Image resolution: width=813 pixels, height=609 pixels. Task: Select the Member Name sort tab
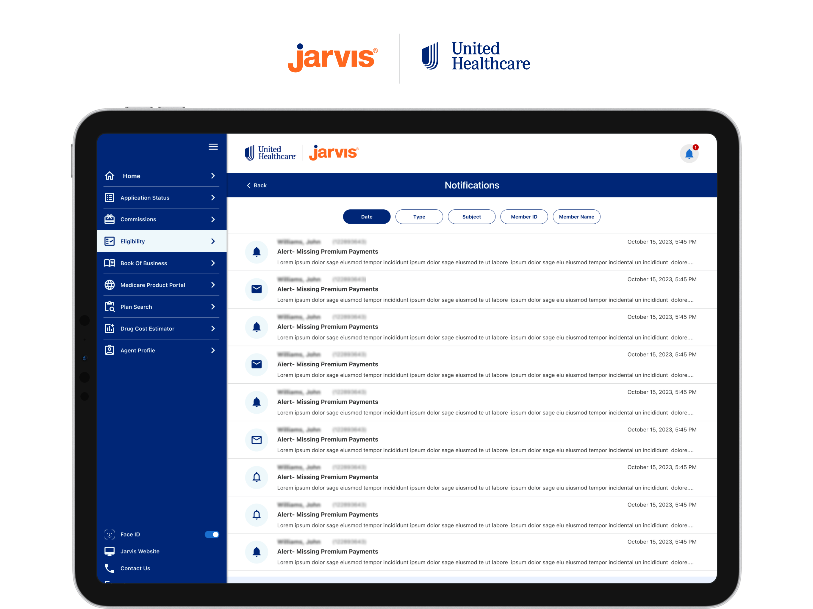point(577,217)
